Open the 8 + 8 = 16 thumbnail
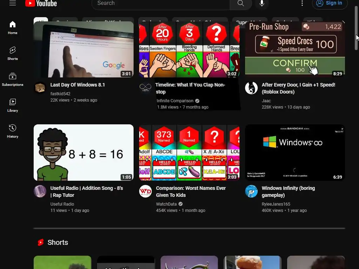Viewport: 359px width, 269px height. pyautogui.click(x=83, y=153)
